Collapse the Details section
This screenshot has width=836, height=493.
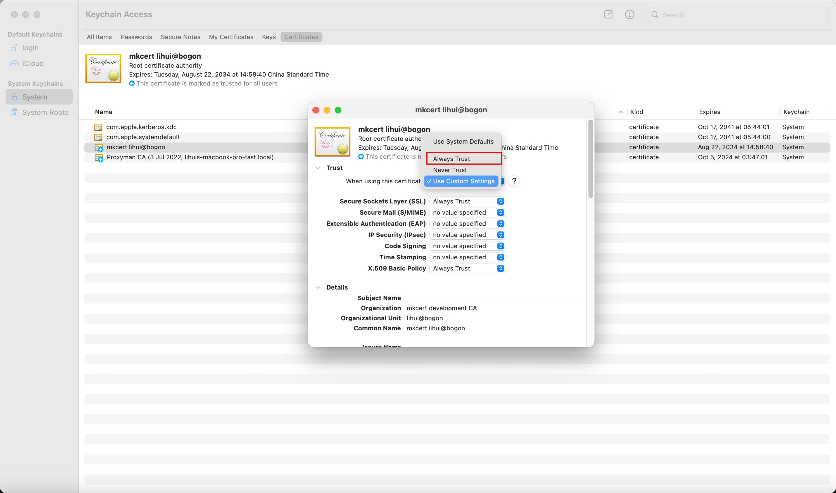click(318, 287)
